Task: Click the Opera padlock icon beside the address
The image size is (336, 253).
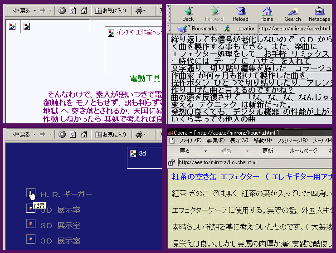Action: pyautogui.click(x=172, y=162)
